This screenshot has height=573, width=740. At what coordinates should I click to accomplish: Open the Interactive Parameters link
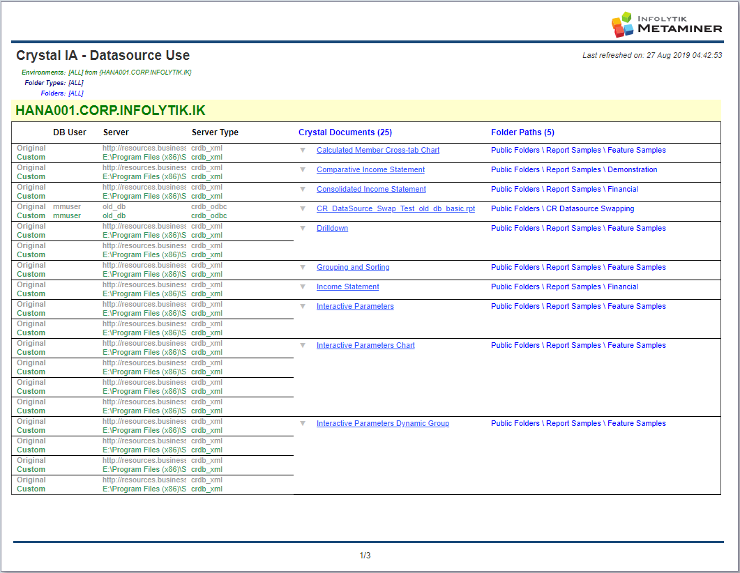click(355, 307)
